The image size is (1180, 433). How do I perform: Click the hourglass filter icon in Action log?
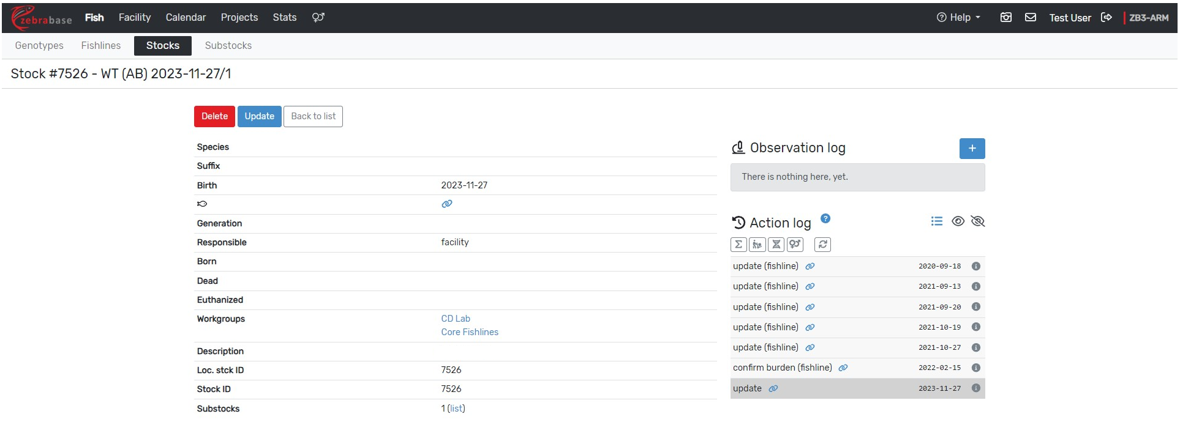(x=776, y=245)
